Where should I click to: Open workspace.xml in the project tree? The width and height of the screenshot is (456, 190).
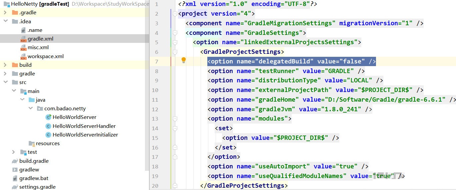click(x=45, y=56)
